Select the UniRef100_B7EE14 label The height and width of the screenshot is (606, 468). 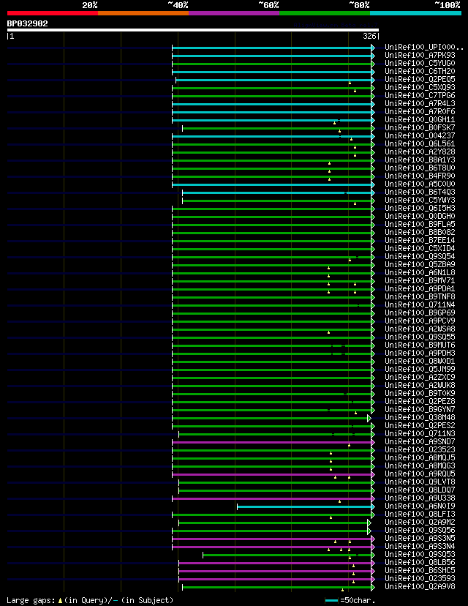420,240
